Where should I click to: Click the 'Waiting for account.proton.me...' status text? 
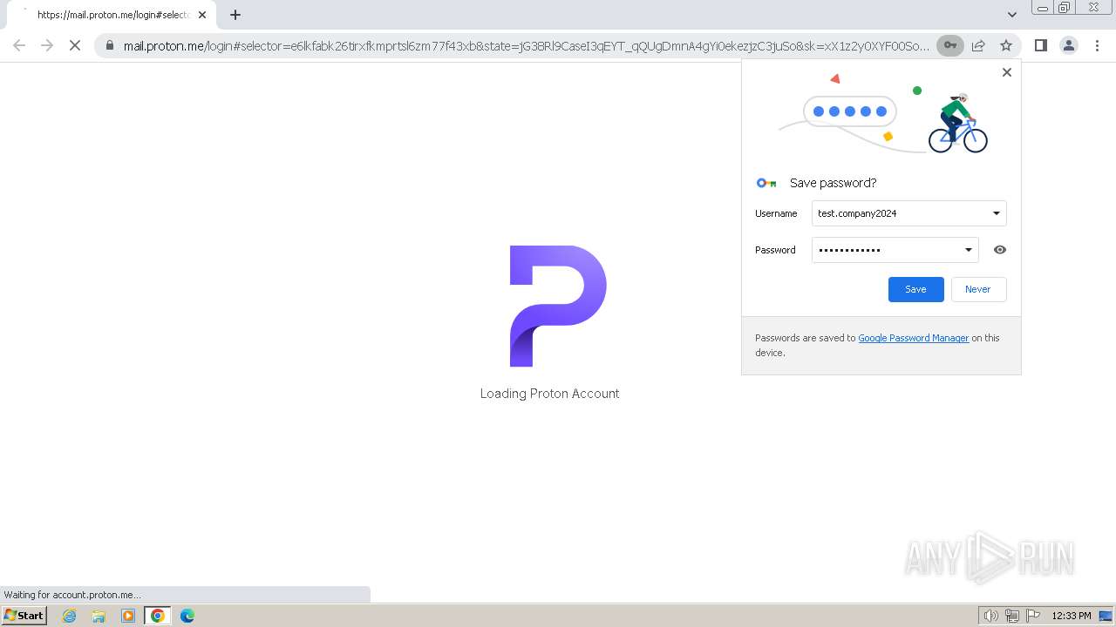(72, 595)
